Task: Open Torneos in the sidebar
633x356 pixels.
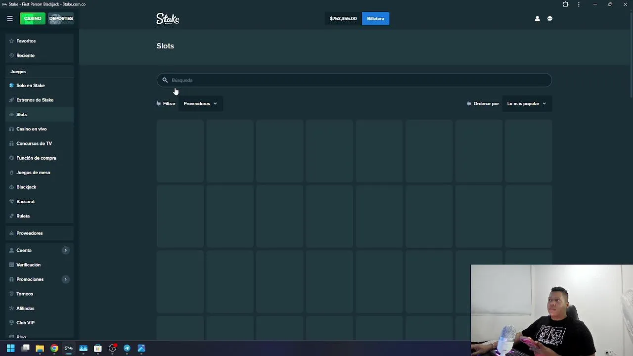Action: (40, 294)
